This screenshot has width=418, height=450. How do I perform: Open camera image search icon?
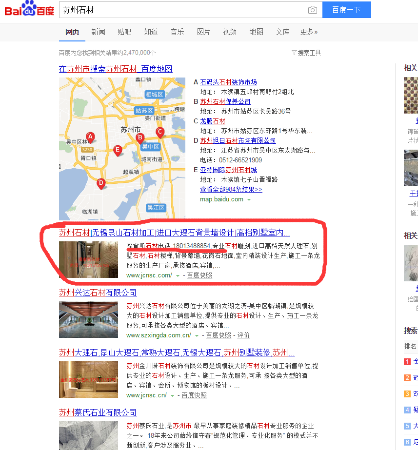click(312, 10)
